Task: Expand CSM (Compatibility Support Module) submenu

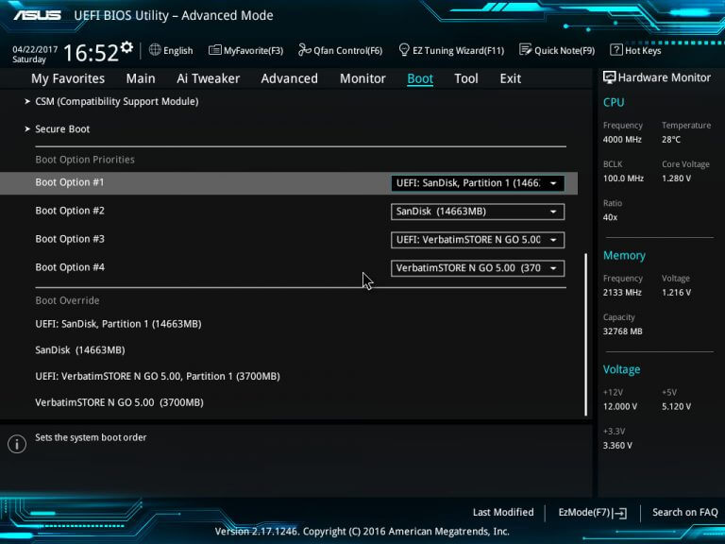Action: click(x=116, y=101)
